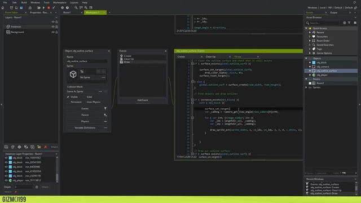Run the game with the green play icon
Viewport: 361px width, 203px height.
(43, 7)
